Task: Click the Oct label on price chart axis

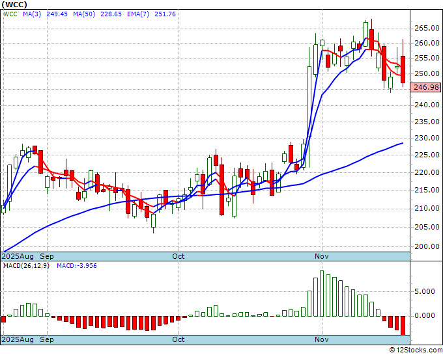Action: (x=179, y=256)
